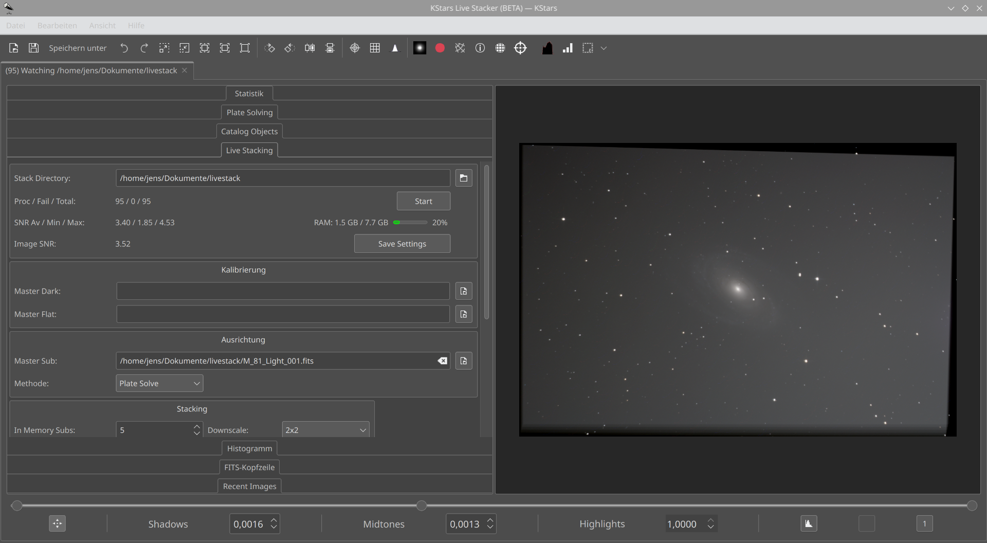Toggle the histogram button beside Highlights
Image resolution: width=987 pixels, height=543 pixels.
(x=809, y=524)
